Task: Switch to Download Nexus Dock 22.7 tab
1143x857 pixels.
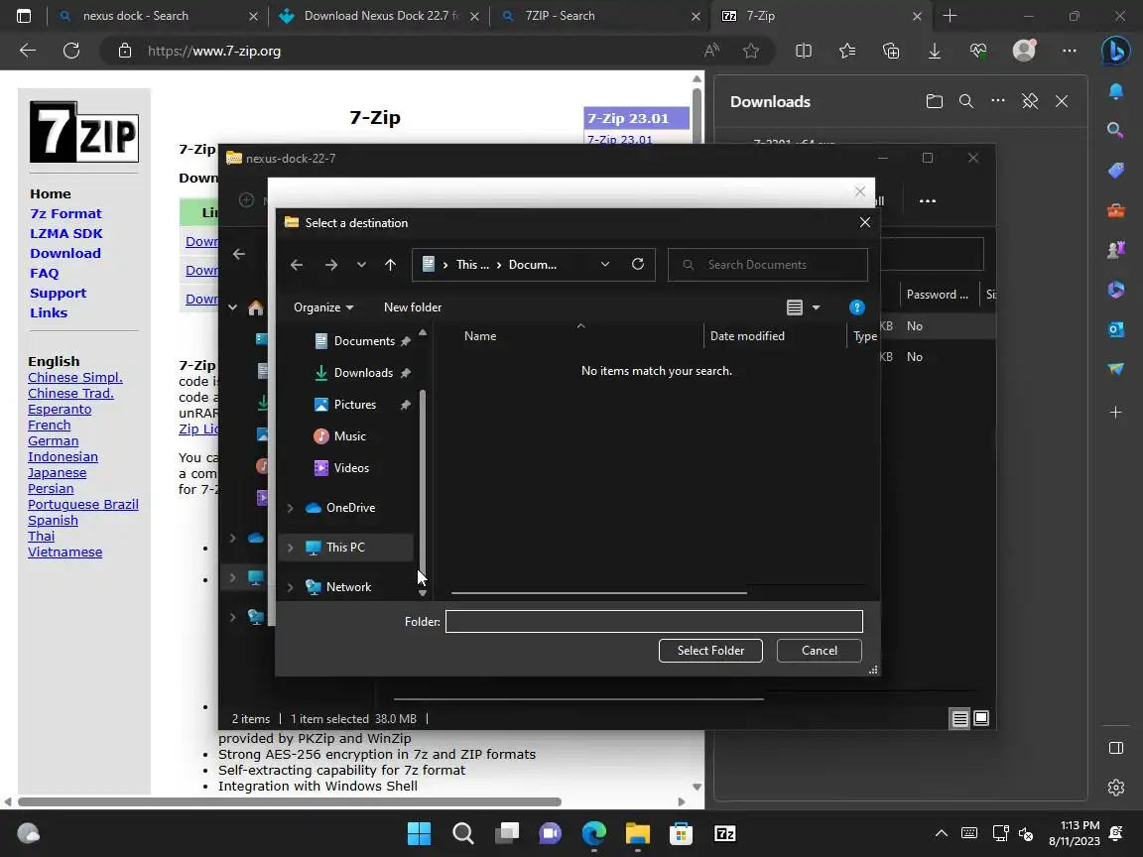Action: pyautogui.click(x=379, y=16)
